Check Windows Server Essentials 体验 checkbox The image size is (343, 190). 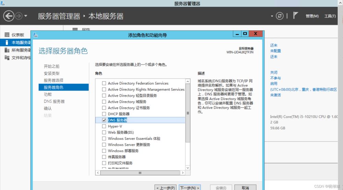tap(104, 139)
